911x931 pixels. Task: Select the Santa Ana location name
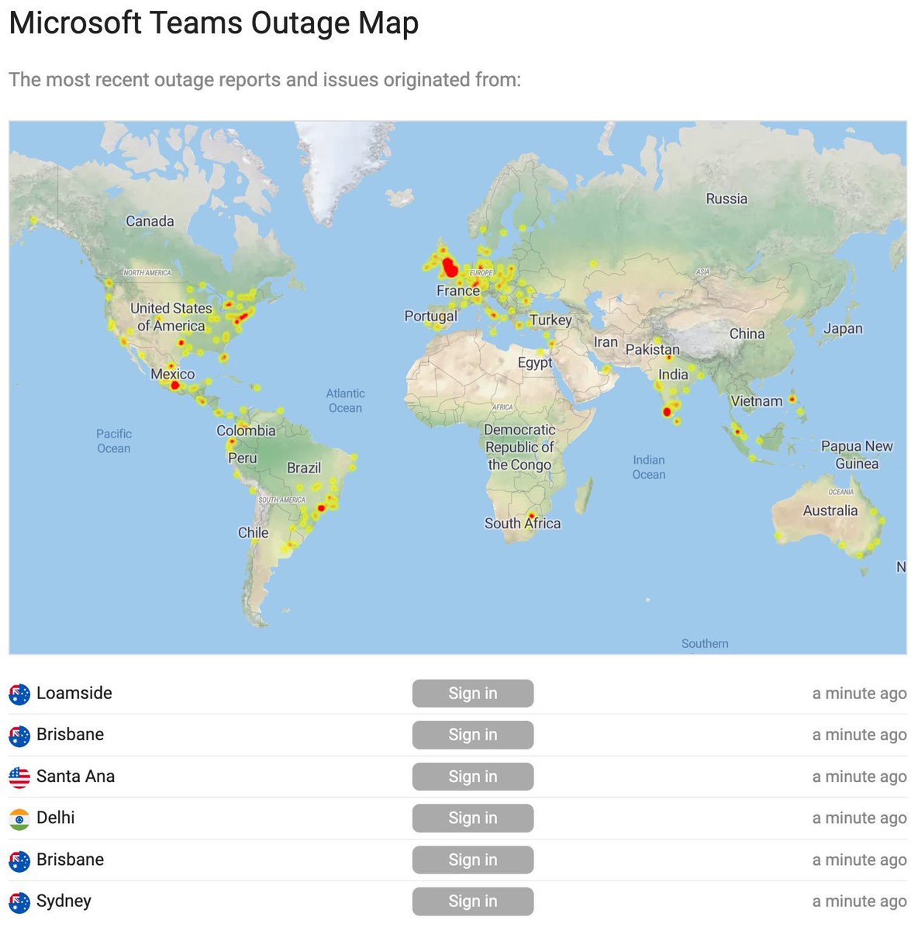coord(75,776)
